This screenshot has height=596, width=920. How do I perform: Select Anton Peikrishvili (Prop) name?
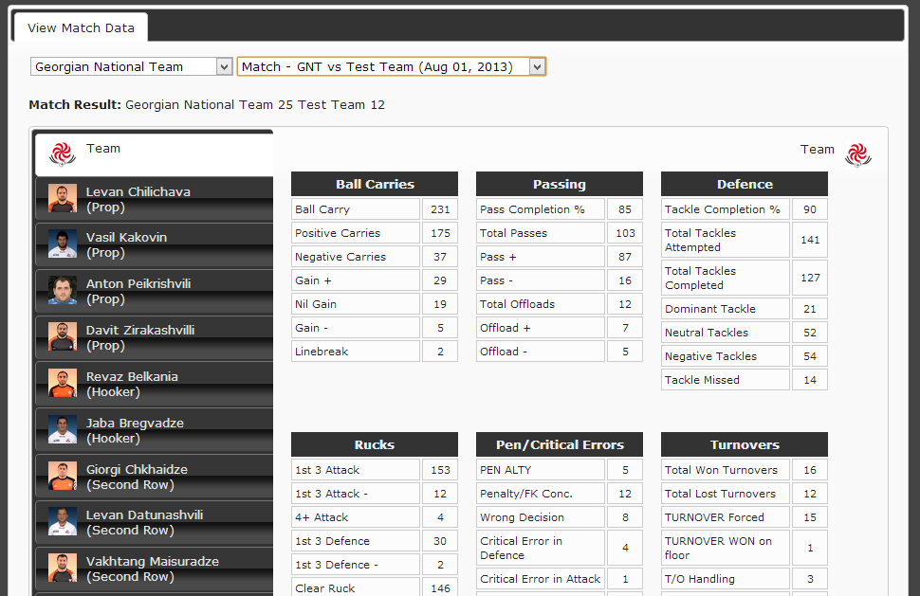(x=138, y=291)
